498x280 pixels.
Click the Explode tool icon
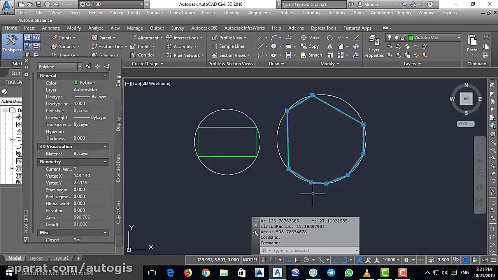pyautogui.click(x=356, y=46)
